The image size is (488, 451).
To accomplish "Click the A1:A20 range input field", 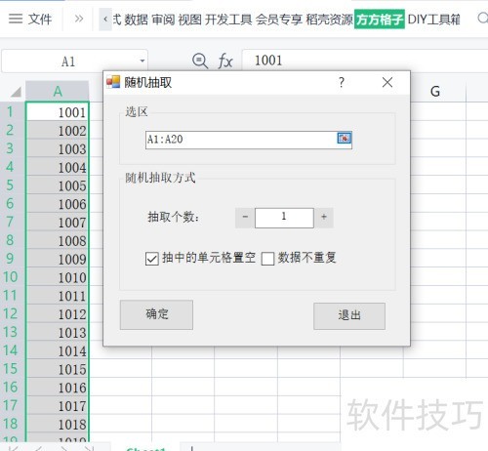I will (241, 140).
